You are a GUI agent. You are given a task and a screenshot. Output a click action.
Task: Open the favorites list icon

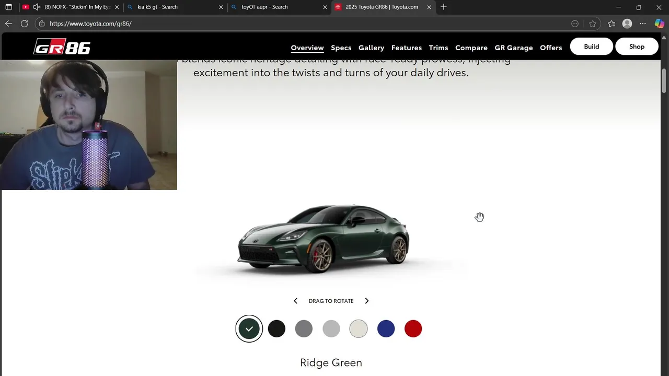click(612, 23)
